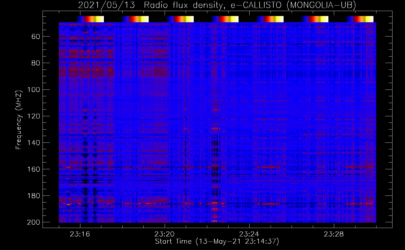Click the 'Frequency (MHZ)' y-axis label
Image resolution: width=405 pixels, height=250 pixels.
pos(19,120)
